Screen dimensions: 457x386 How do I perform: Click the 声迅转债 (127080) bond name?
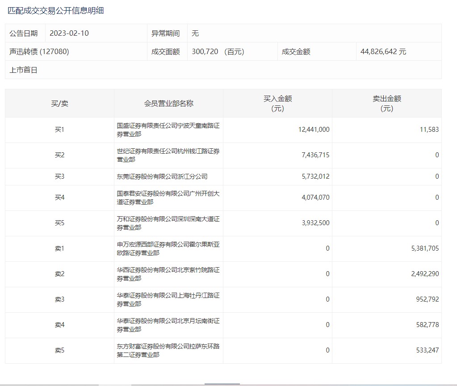point(39,52)
